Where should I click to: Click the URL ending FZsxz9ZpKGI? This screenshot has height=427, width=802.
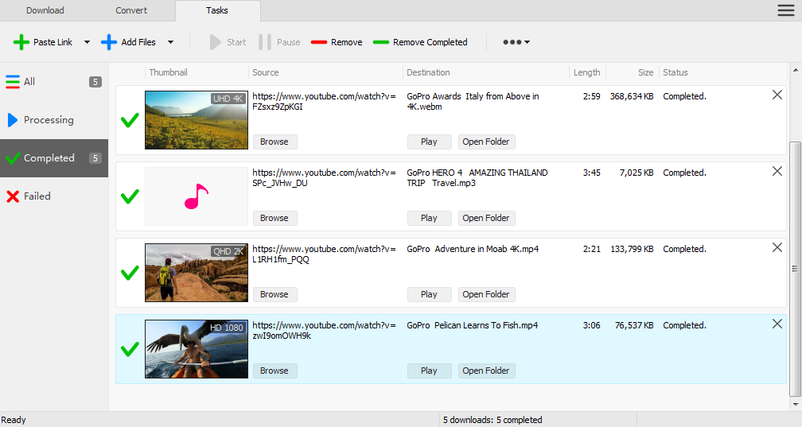point(325,101)
